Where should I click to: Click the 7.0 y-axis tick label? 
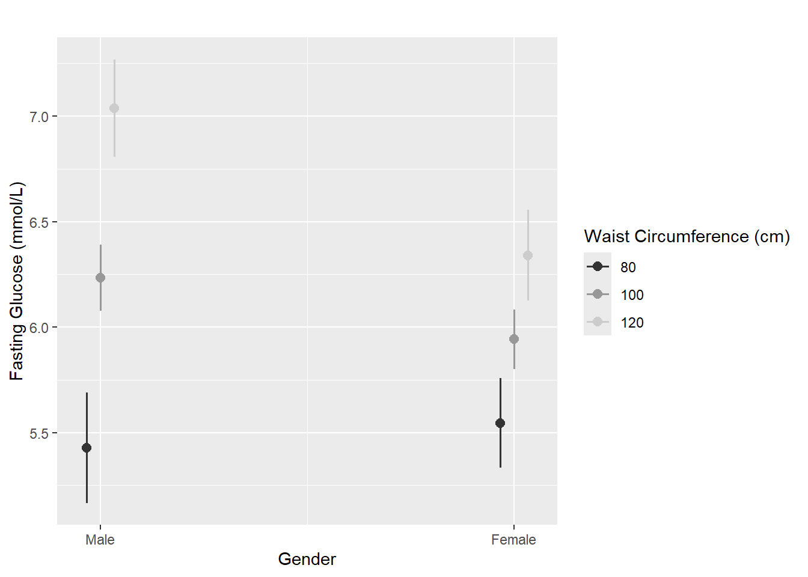[x=39, y=117]
